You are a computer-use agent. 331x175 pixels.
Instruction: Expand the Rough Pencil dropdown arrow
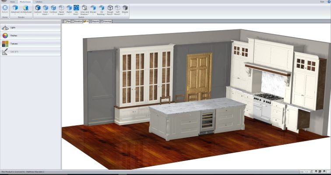tap(113, 14)
